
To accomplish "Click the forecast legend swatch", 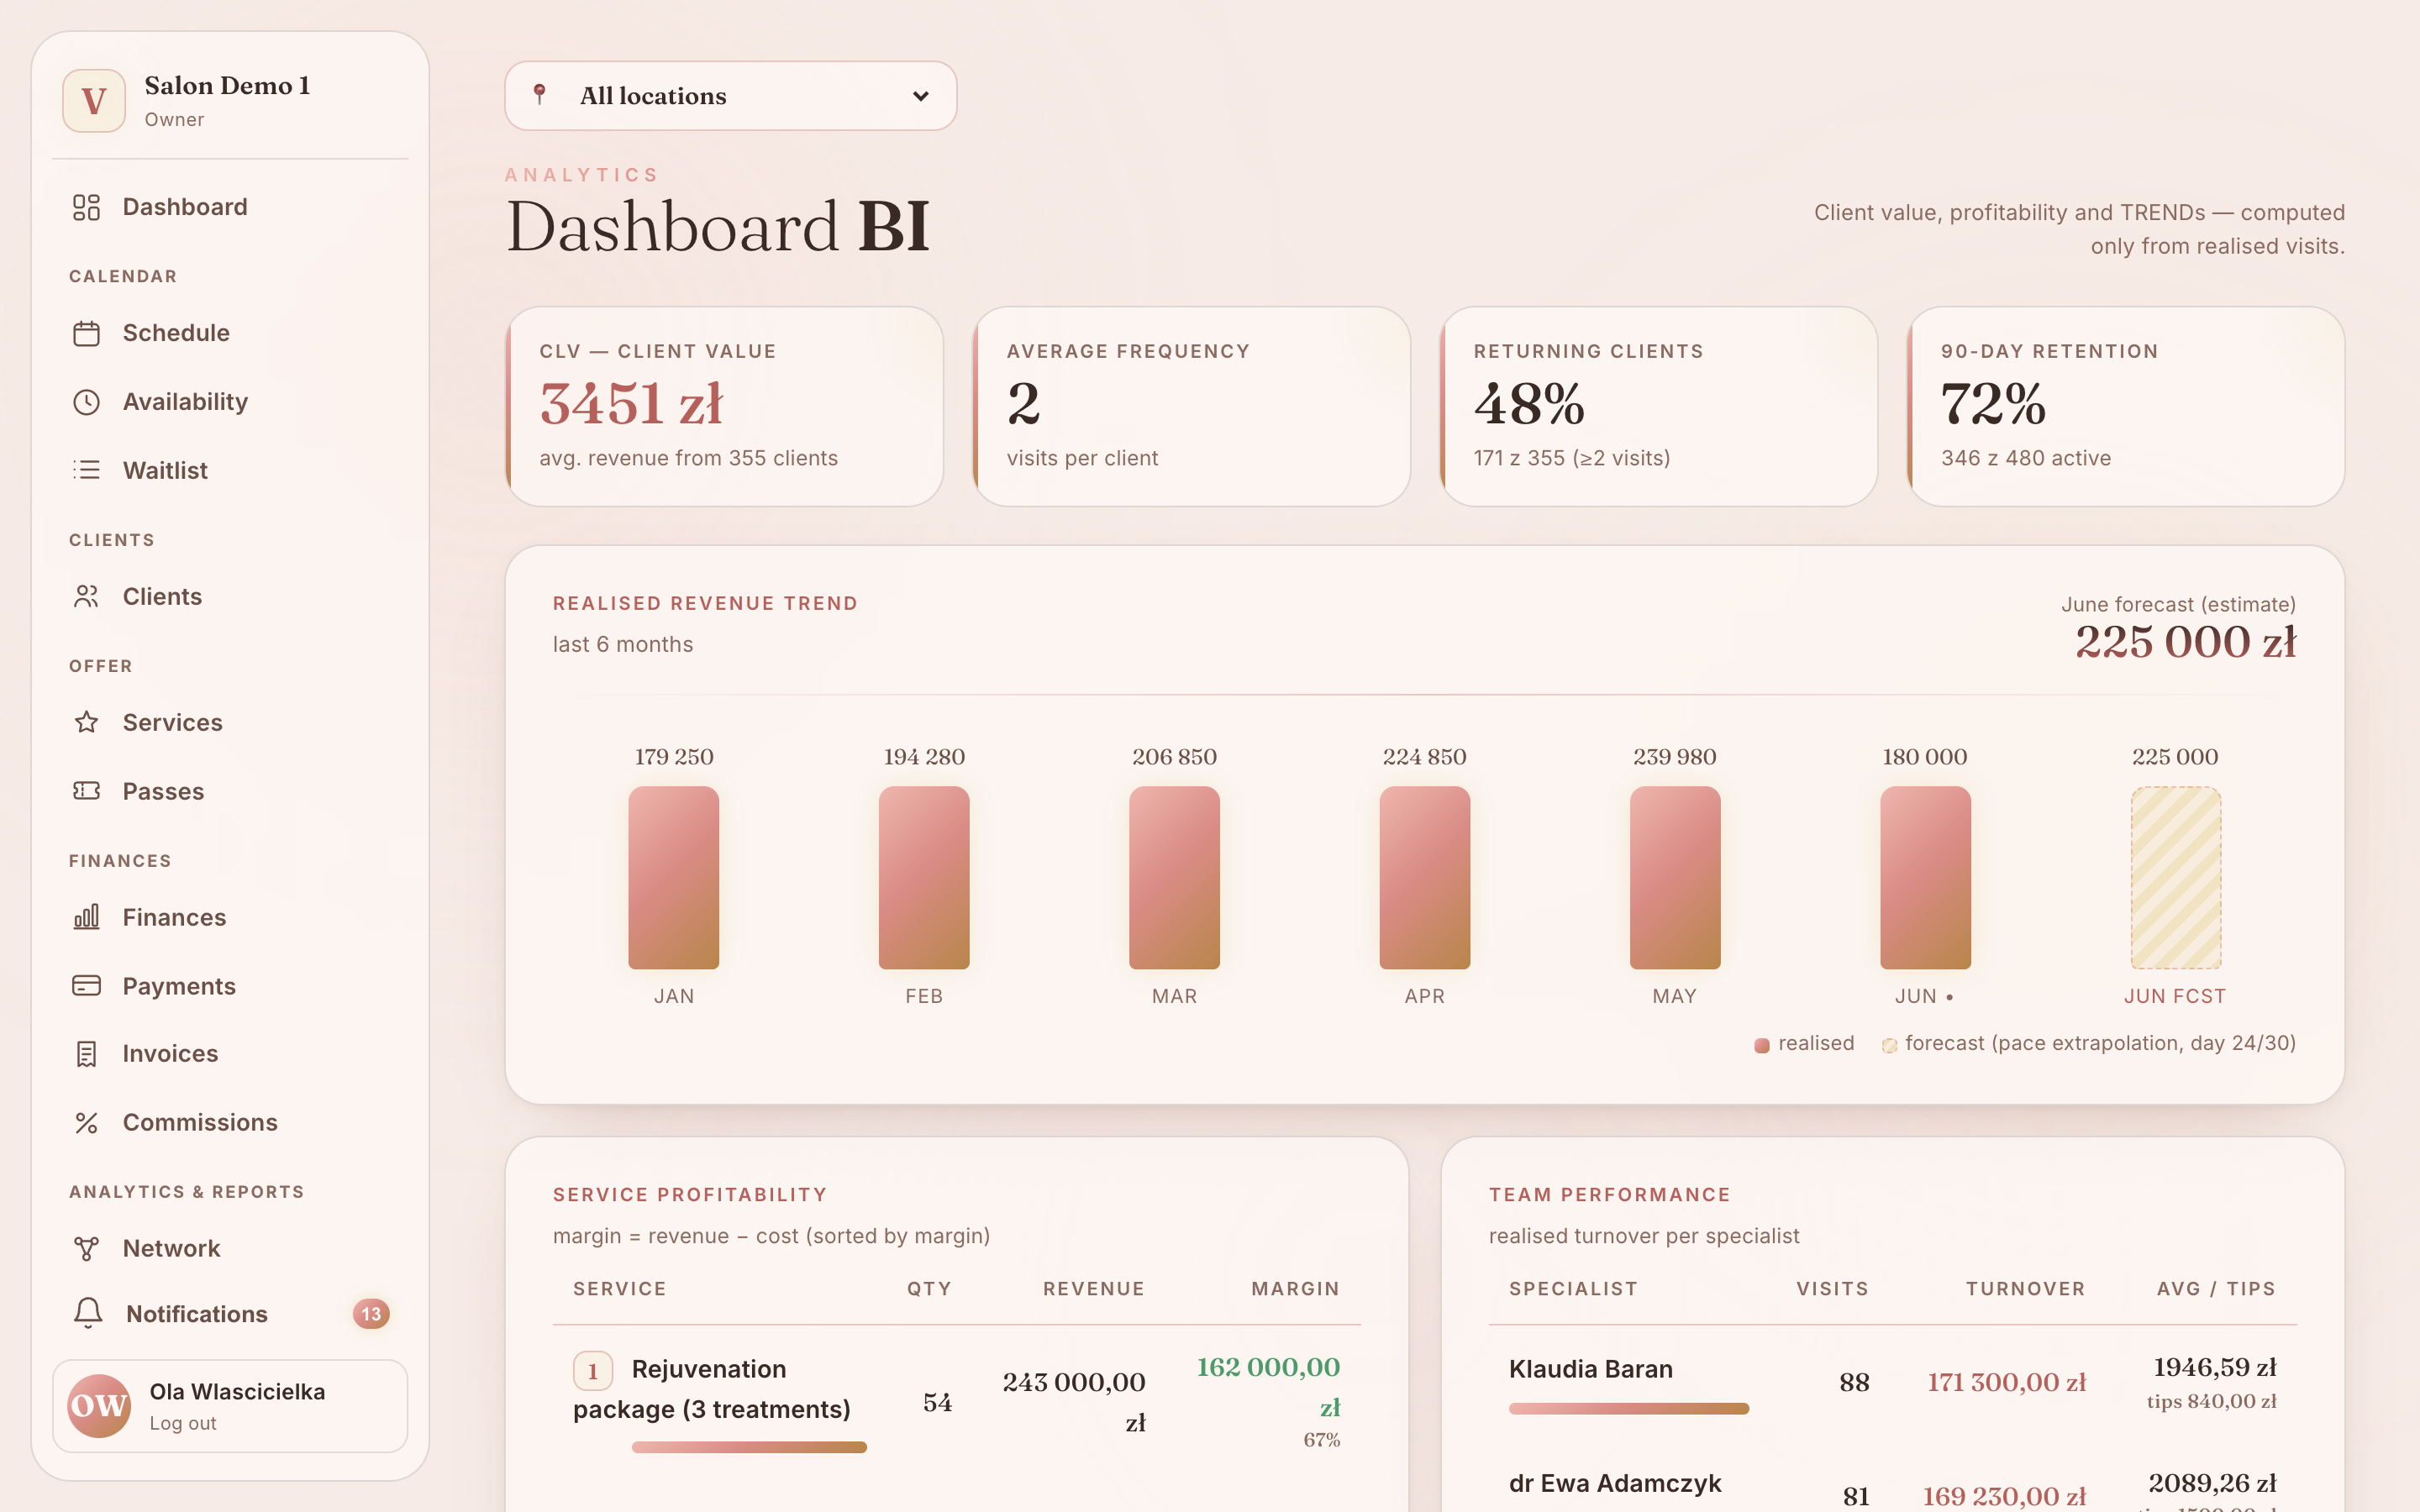I will (x=1889, y=1045).
